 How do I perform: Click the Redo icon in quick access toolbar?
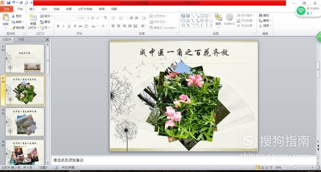[21, 3]
